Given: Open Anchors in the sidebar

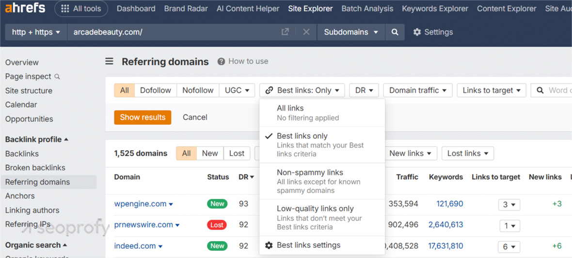Looking at the screenshot, I should [x=20, y=196].
